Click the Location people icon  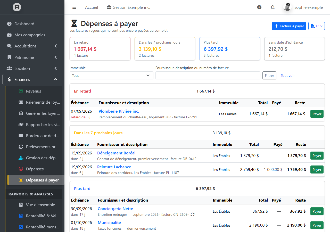coord(9,68)
